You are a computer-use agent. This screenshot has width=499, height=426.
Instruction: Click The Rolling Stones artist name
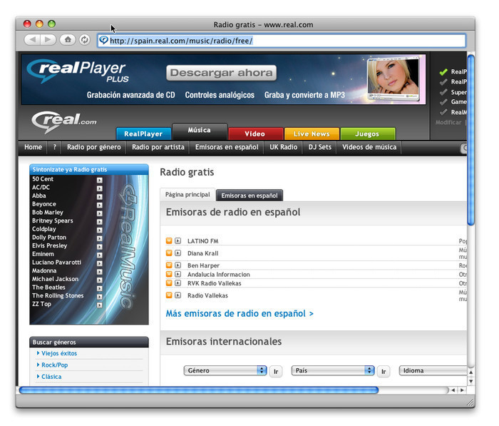[58, 295]
